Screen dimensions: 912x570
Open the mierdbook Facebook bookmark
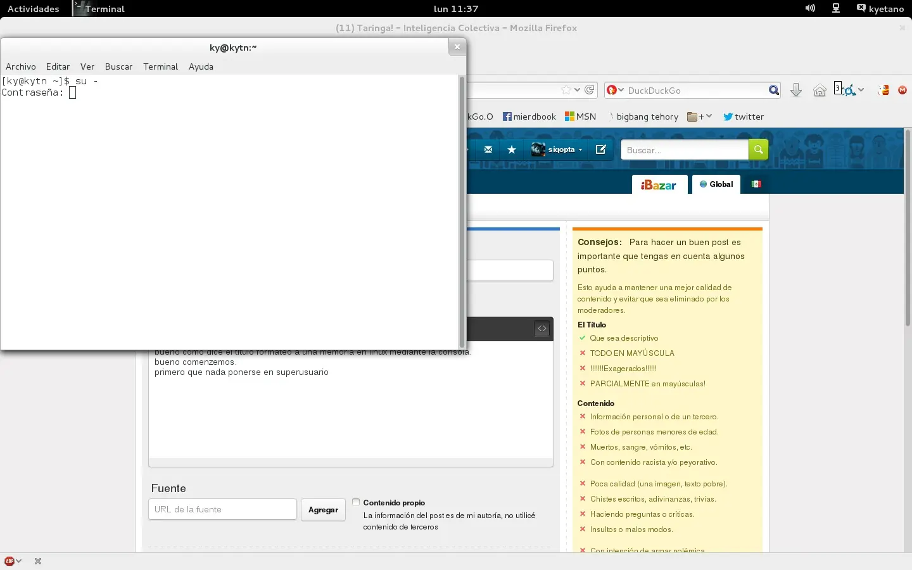click(x=529, y=117)
